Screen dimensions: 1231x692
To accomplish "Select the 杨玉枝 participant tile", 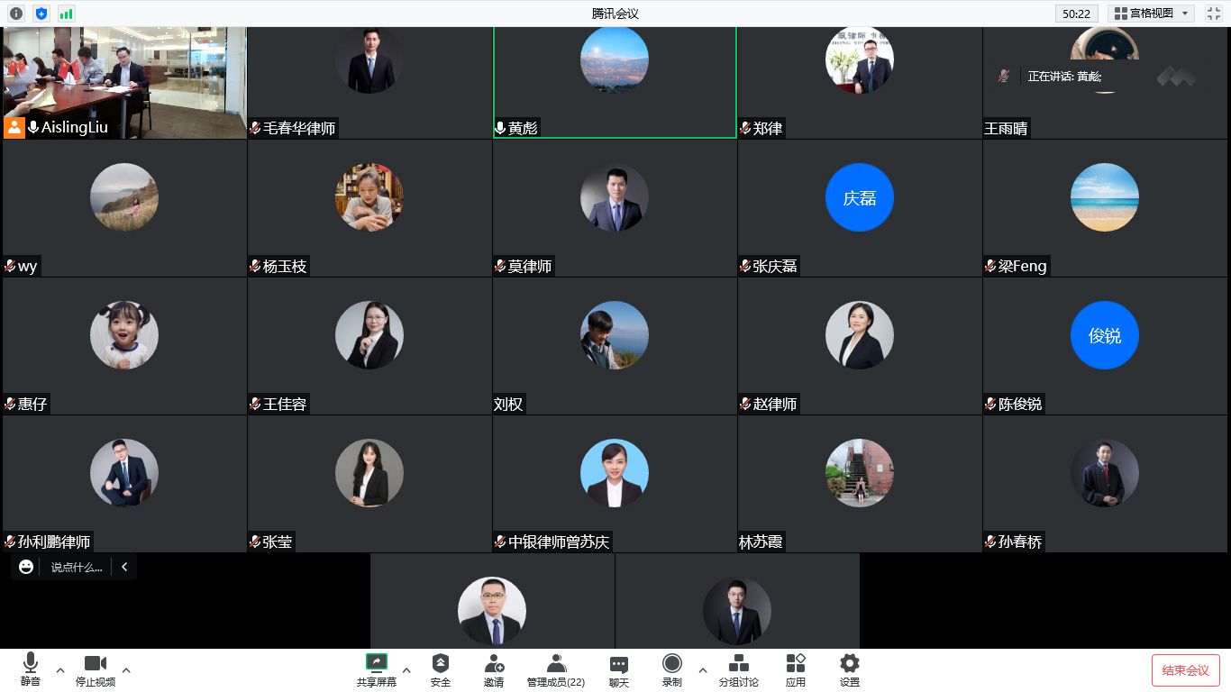I will point(369,208).
